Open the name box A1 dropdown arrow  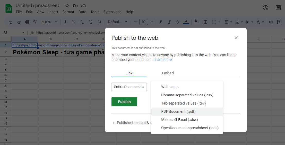pyautogui.click(x=23, y=33)
